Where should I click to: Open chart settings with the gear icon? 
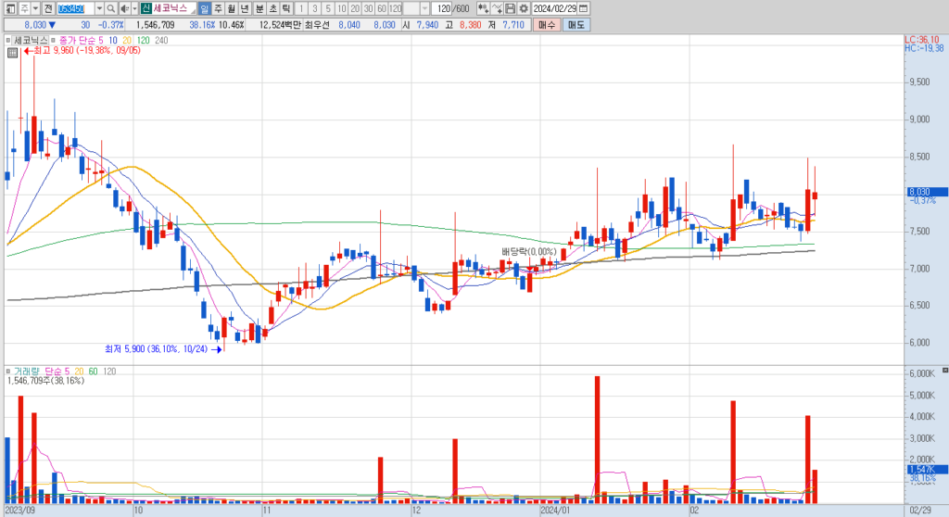coord(524,8)
